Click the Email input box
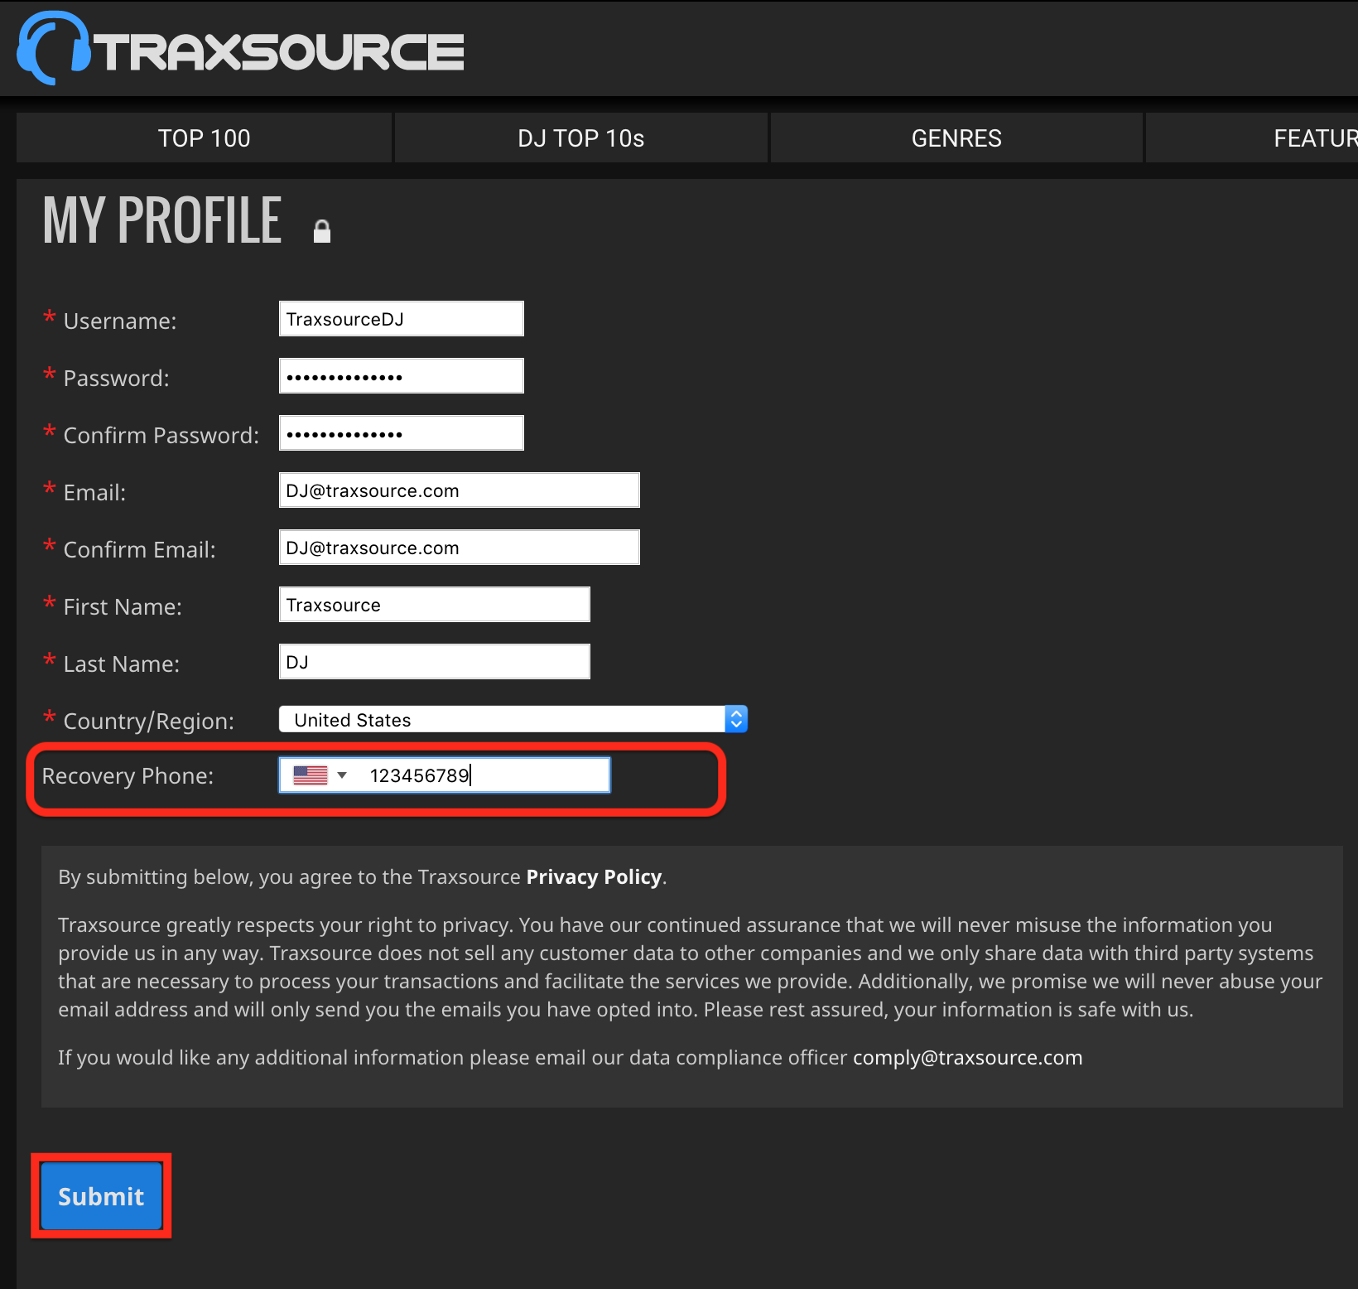The width and height of the screenshot is (1358, 1289). (x=459, y=490)
